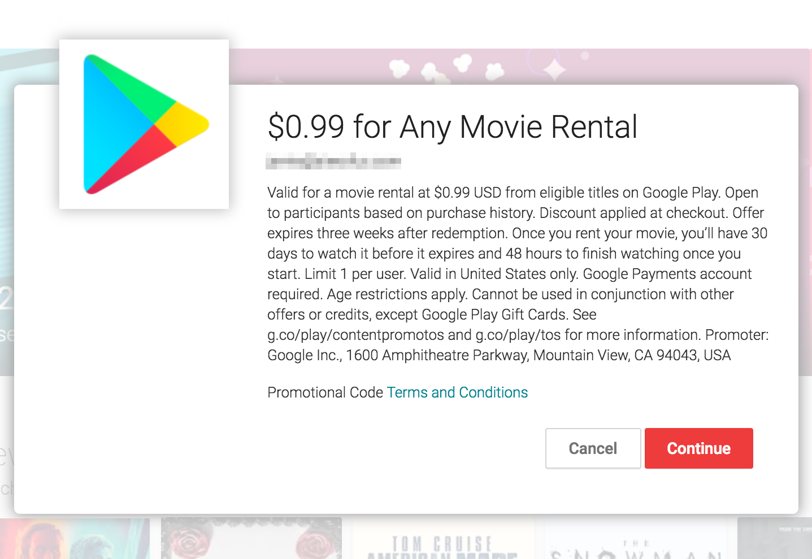Click the Google Play logo image
This screenshot has height=559, width=812.
(x=144, y=124)
